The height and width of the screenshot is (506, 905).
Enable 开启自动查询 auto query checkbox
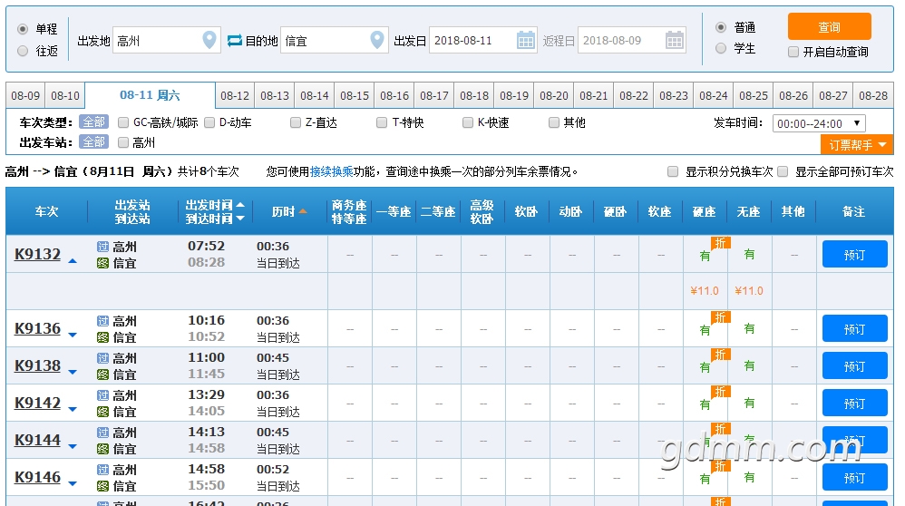click(793, 52)
